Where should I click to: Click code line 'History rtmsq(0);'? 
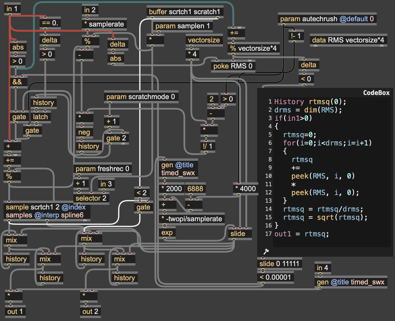(310, 102)
